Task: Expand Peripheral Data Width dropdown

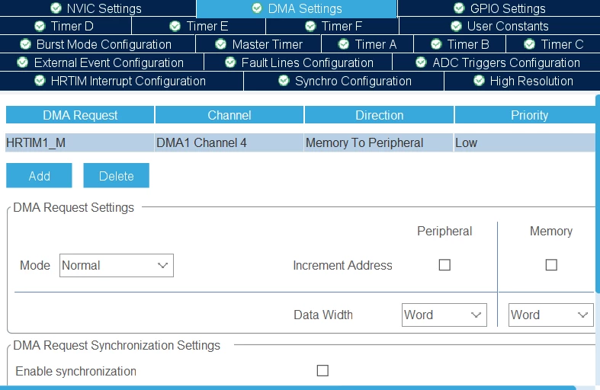Action: 444,315
